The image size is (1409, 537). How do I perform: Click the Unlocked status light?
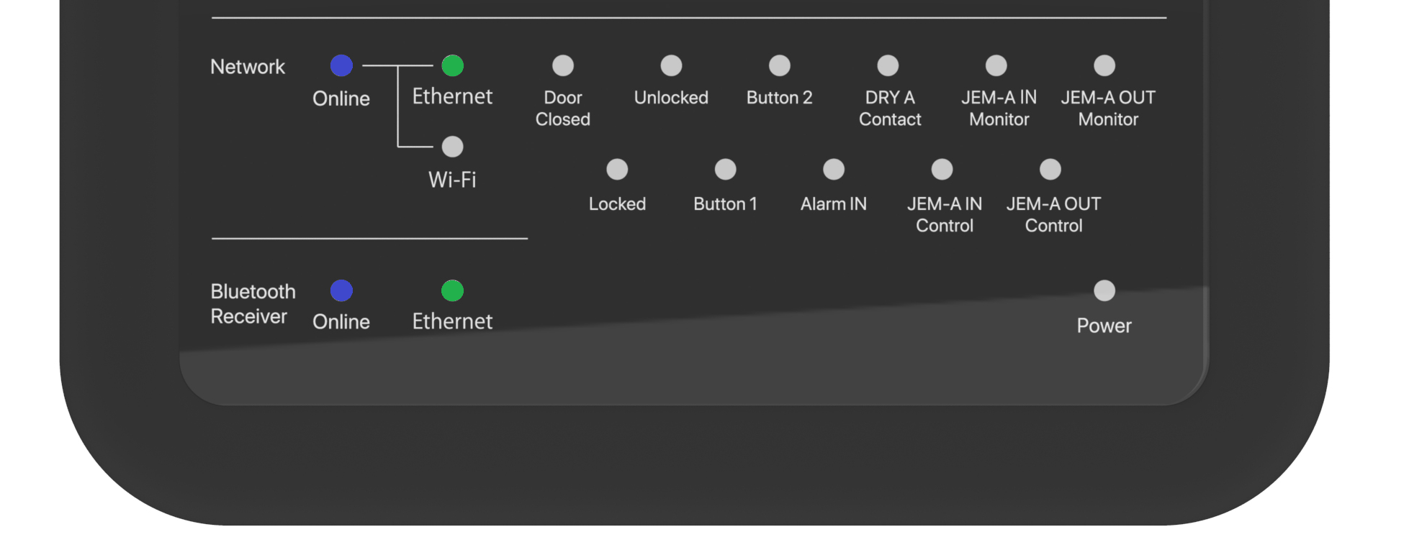[x=671, y=65]
